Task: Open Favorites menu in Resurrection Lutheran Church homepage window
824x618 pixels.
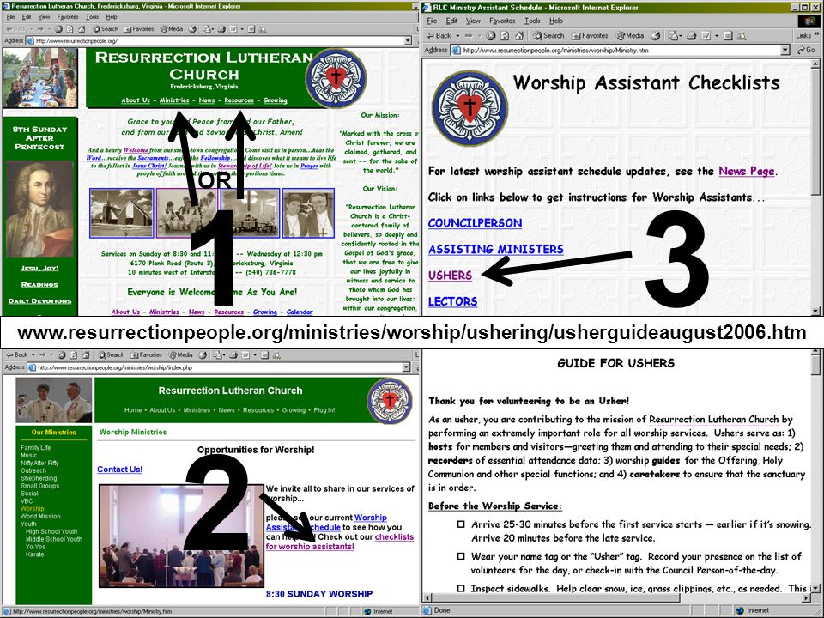Action: 68,17
